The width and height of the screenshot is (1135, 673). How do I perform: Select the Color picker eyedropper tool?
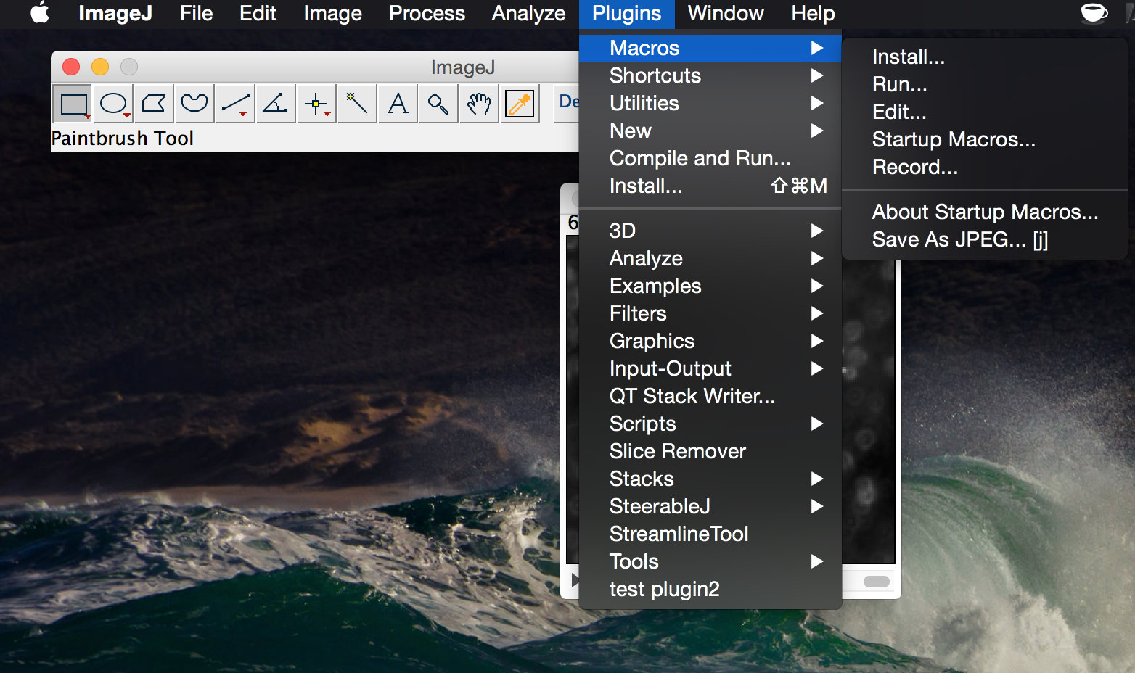tap(520, 104)
